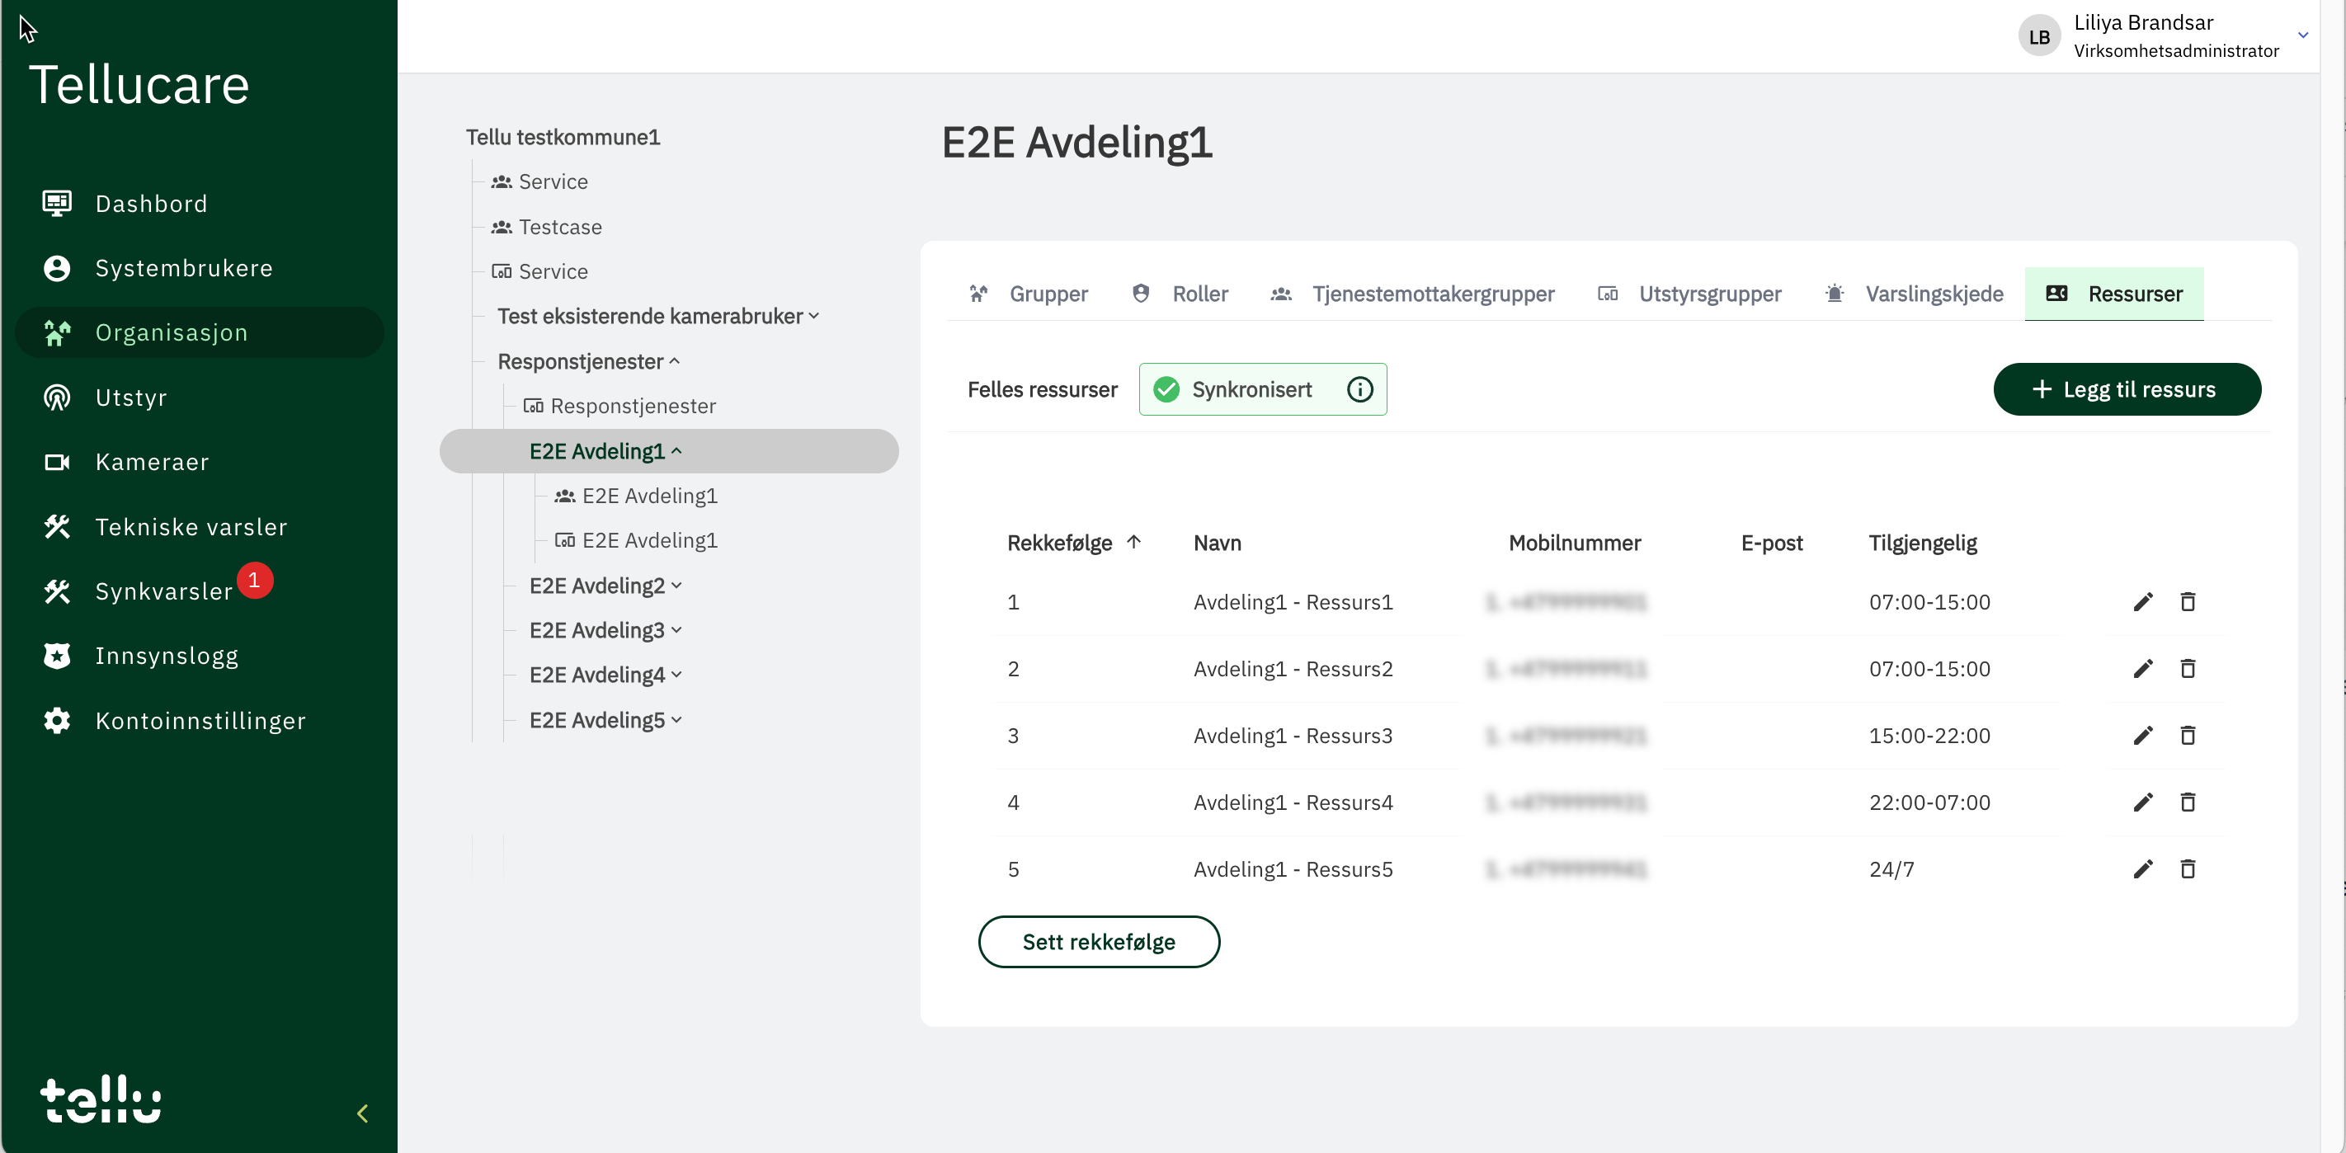The height and width of the screenshot is (1153, 2346).
Task: Click the Mobilnummer column header
Action: pos(1575,543)
